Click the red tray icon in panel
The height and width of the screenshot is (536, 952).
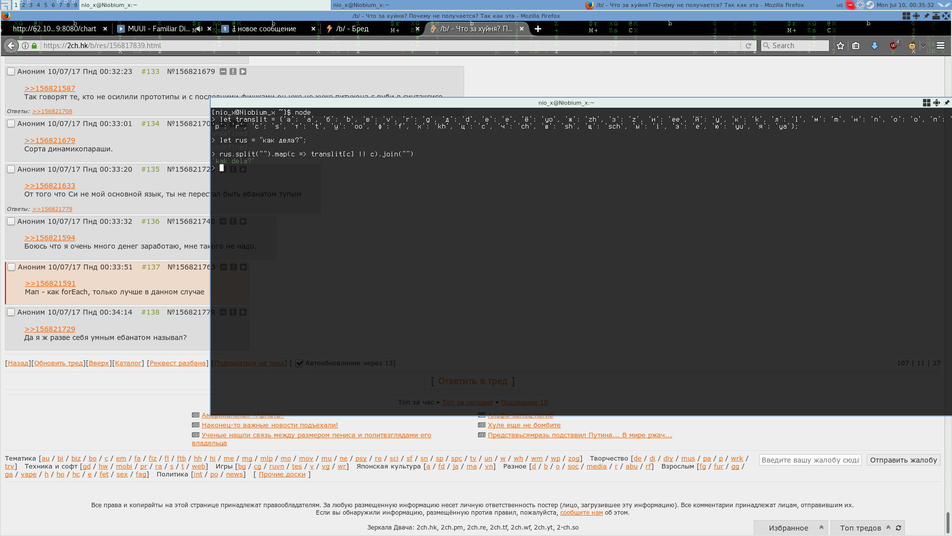tap(850, 5)
